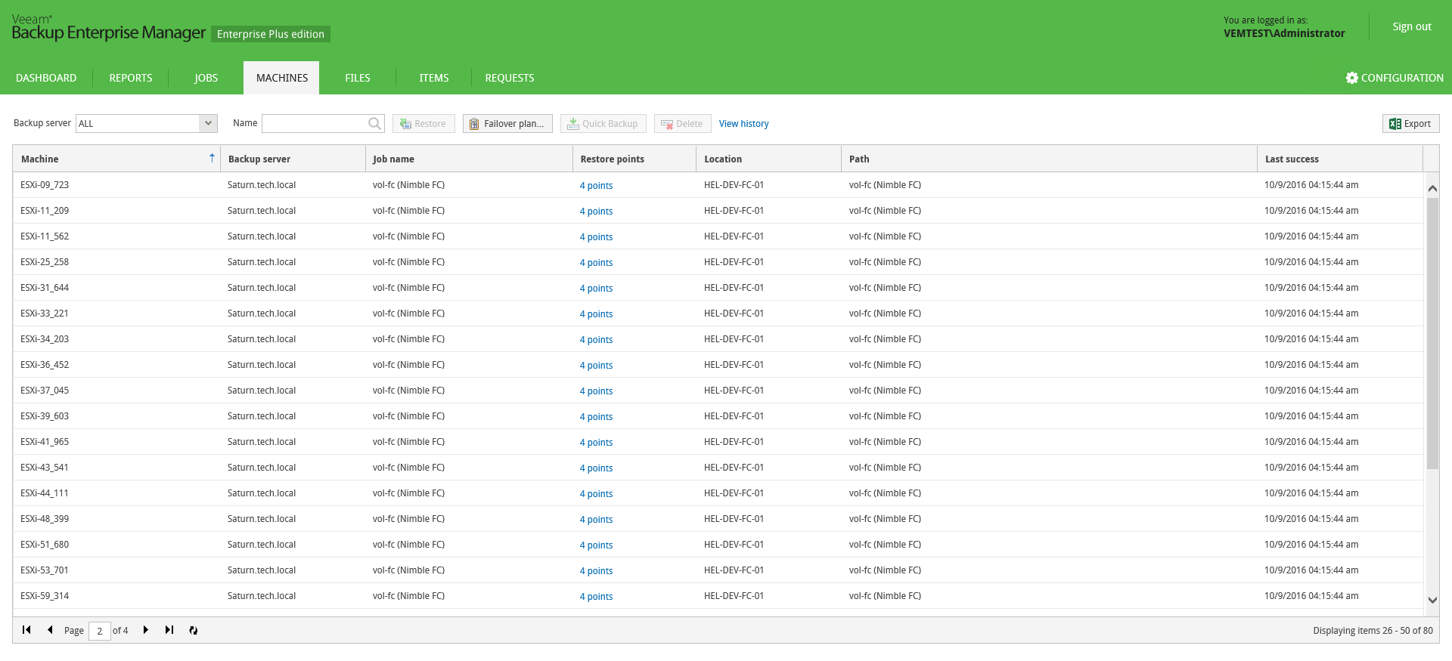
Task: Click the Quick Backup button
Action: pyautogui.click(x=603, y=124)
